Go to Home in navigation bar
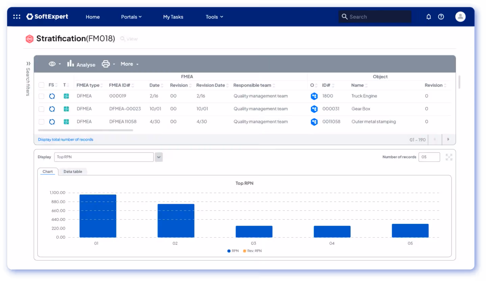The height and width of the screenshot is (281, 486). pos(92,17)
